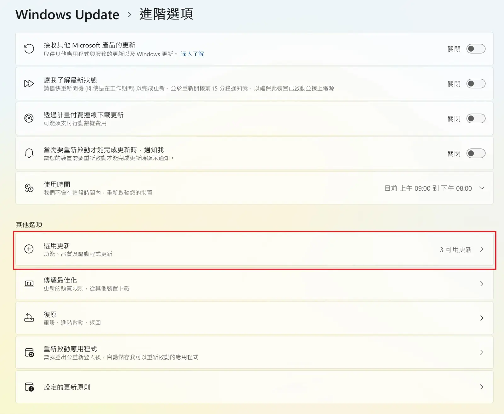Click the 選用更新 title text
The width and height of the screenshot is (504, 414).
tap(57, 246)
